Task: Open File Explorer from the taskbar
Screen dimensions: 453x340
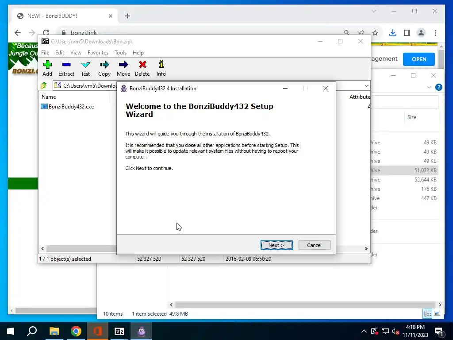Action: point(54,331)
